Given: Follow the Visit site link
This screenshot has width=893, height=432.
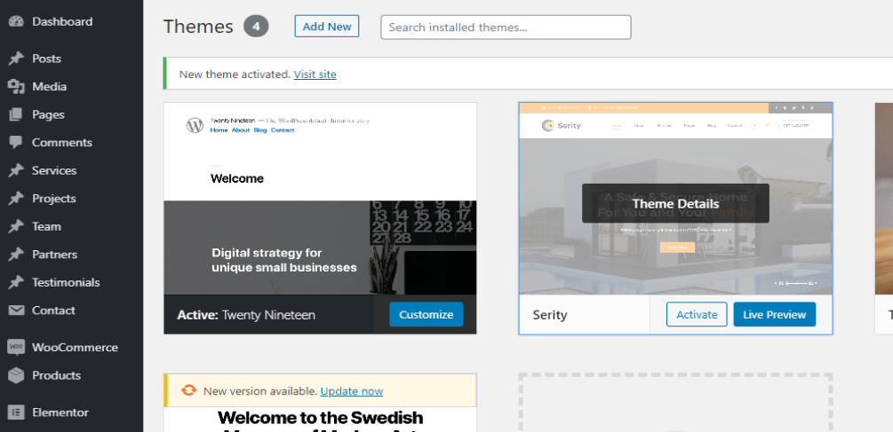Looking at the screenshot, I should 315,75.
